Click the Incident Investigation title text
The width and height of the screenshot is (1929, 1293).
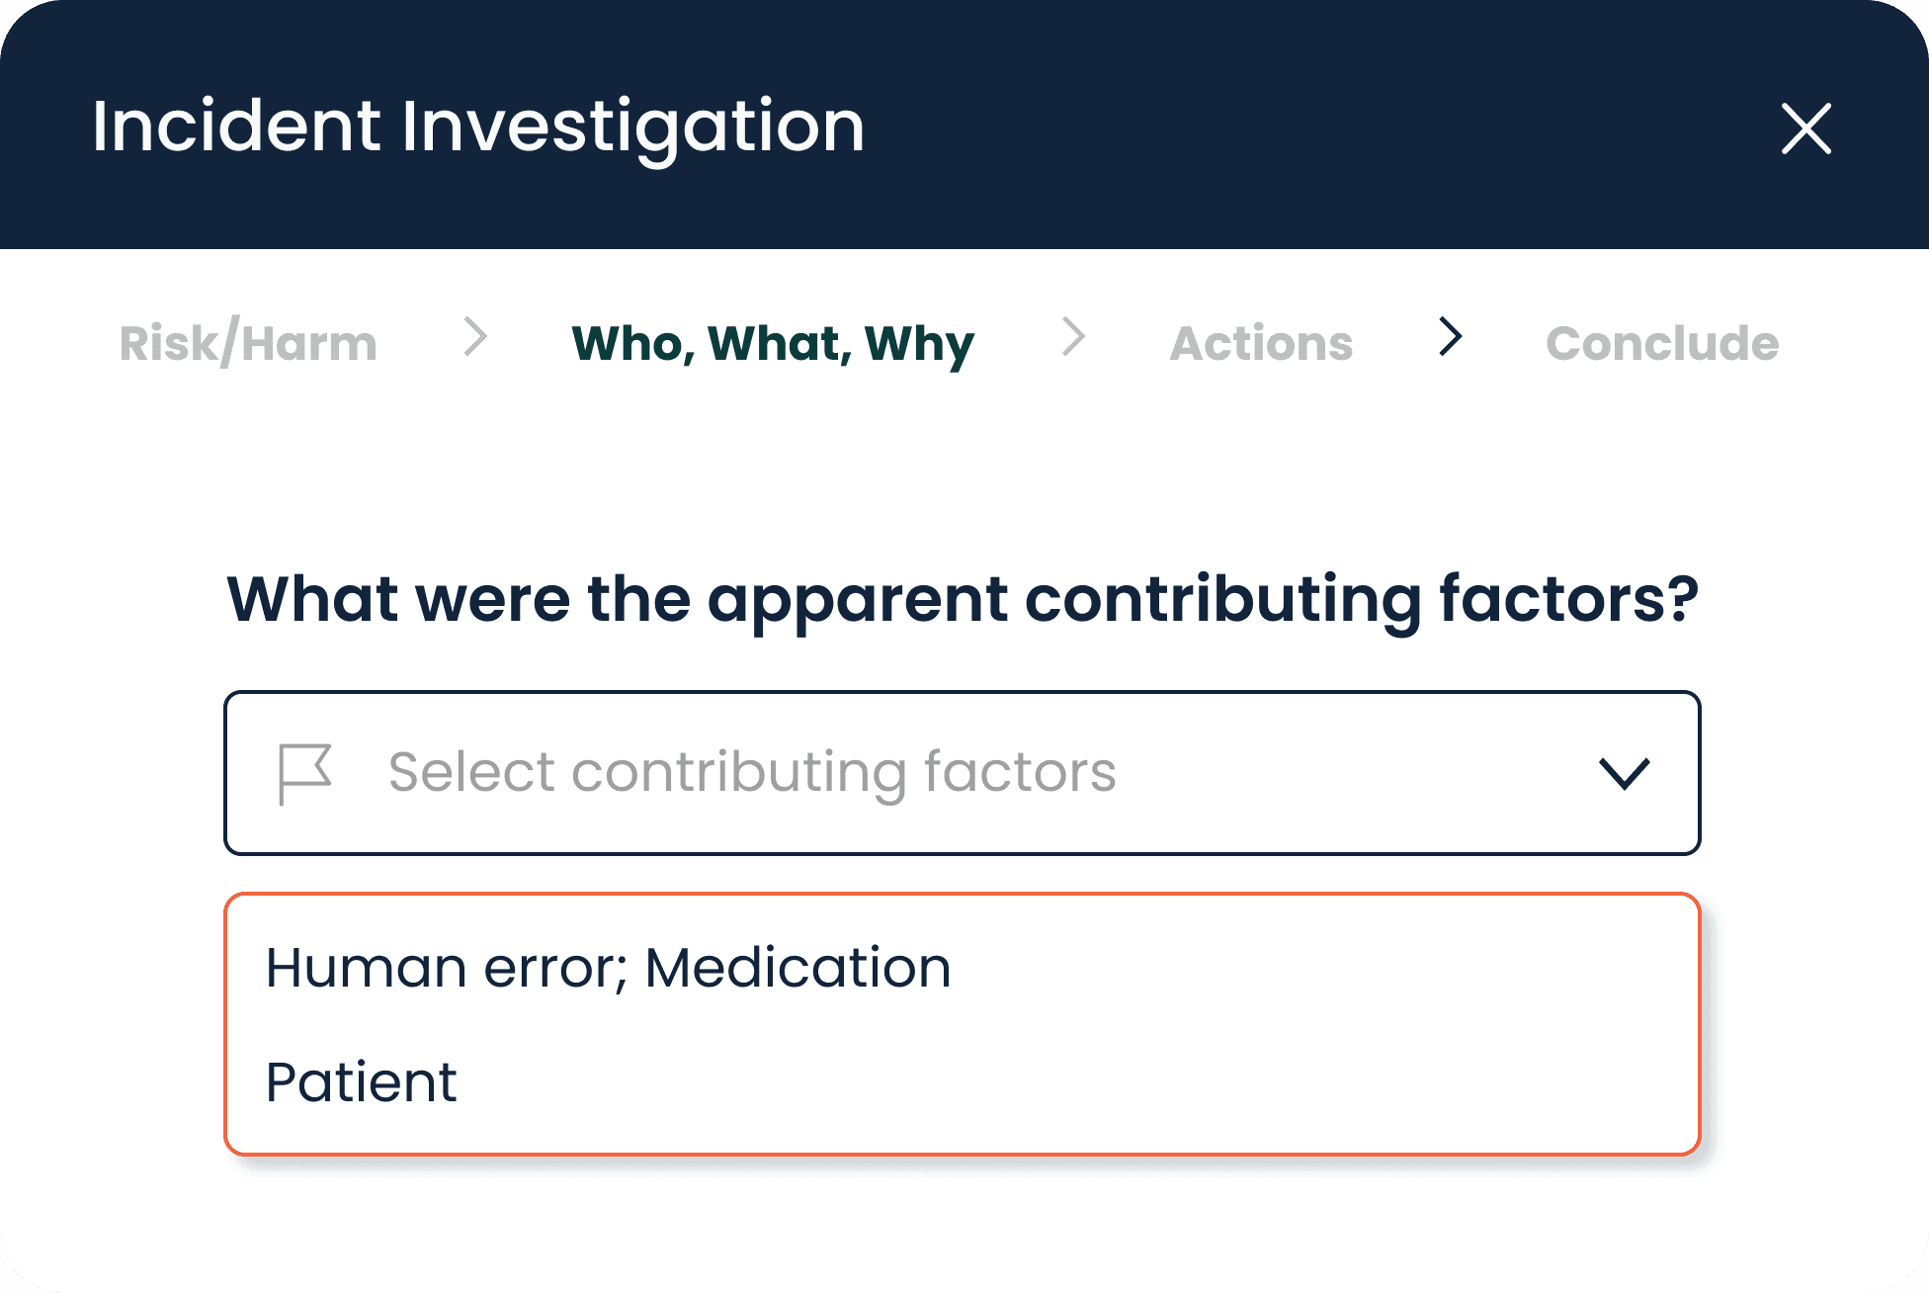(478, 126)
